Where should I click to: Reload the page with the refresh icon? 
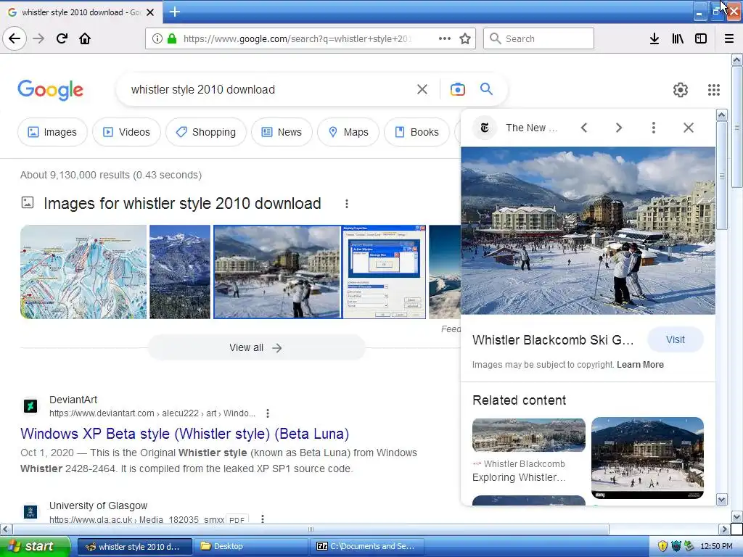[62, 38]
